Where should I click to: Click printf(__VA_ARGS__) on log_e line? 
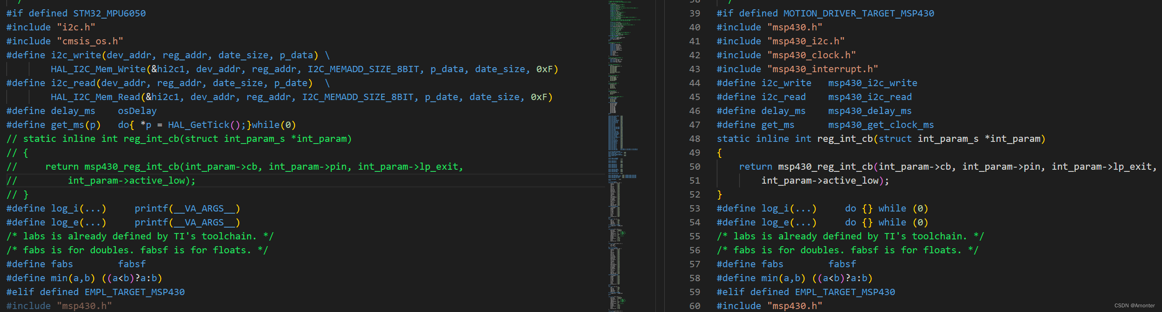point(187,223)
